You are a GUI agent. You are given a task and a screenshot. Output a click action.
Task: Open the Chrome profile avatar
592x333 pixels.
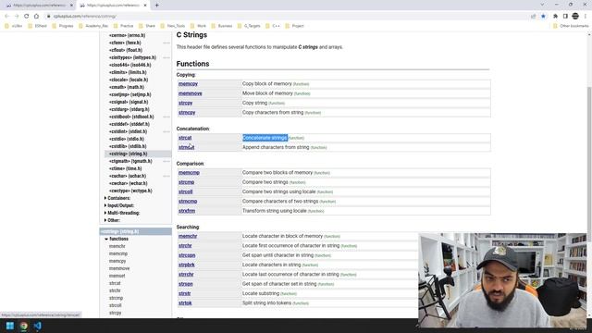tap(575, 17)
